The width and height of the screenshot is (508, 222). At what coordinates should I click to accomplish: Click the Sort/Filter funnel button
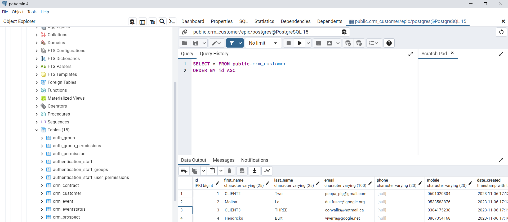(x=232, y=43)
